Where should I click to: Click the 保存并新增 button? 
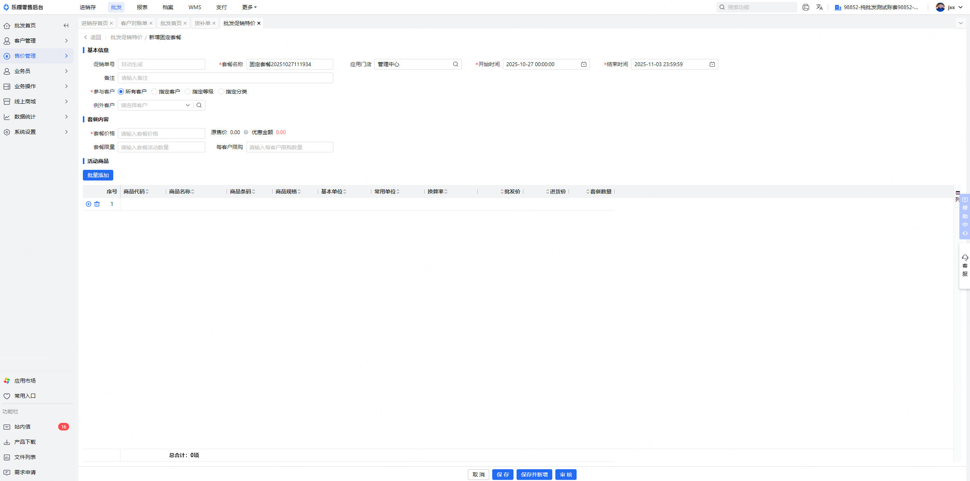[x=534, y=475]
